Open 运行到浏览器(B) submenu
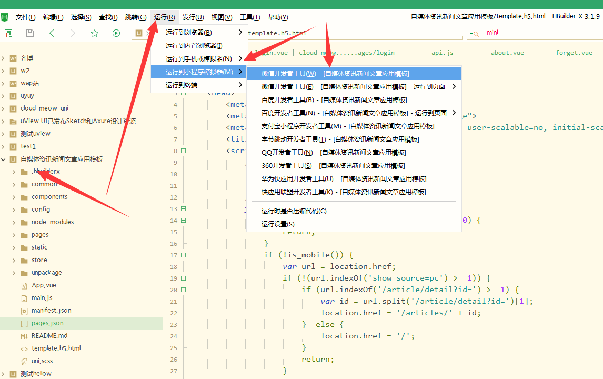Viewport: 603px width, 379px height. pos(199,32)
